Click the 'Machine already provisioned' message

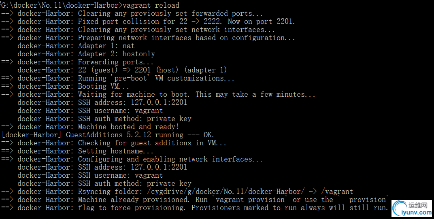[x=134, y=200]
